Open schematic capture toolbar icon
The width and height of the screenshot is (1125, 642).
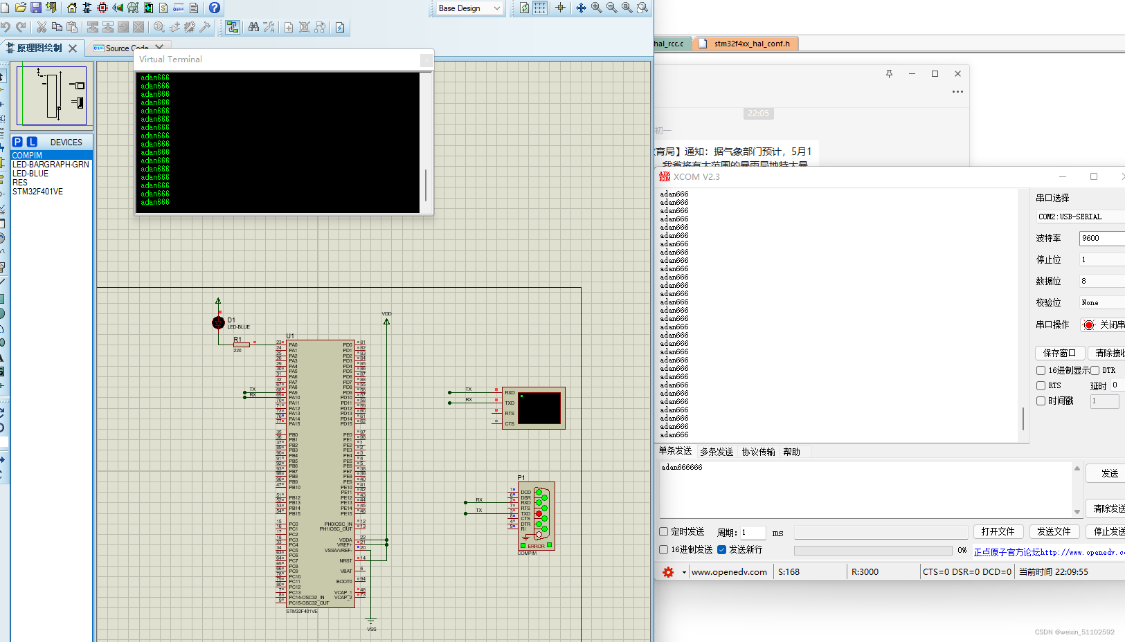pyautogui.click(x=87, y=8)
